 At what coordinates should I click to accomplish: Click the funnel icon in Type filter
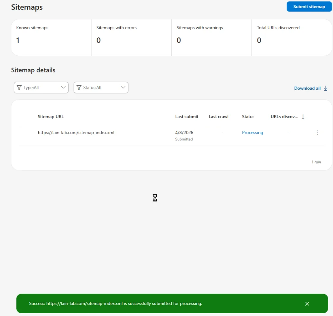[19, 88]
